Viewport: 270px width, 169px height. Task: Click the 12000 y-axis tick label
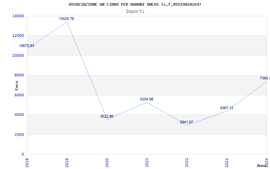18,35
